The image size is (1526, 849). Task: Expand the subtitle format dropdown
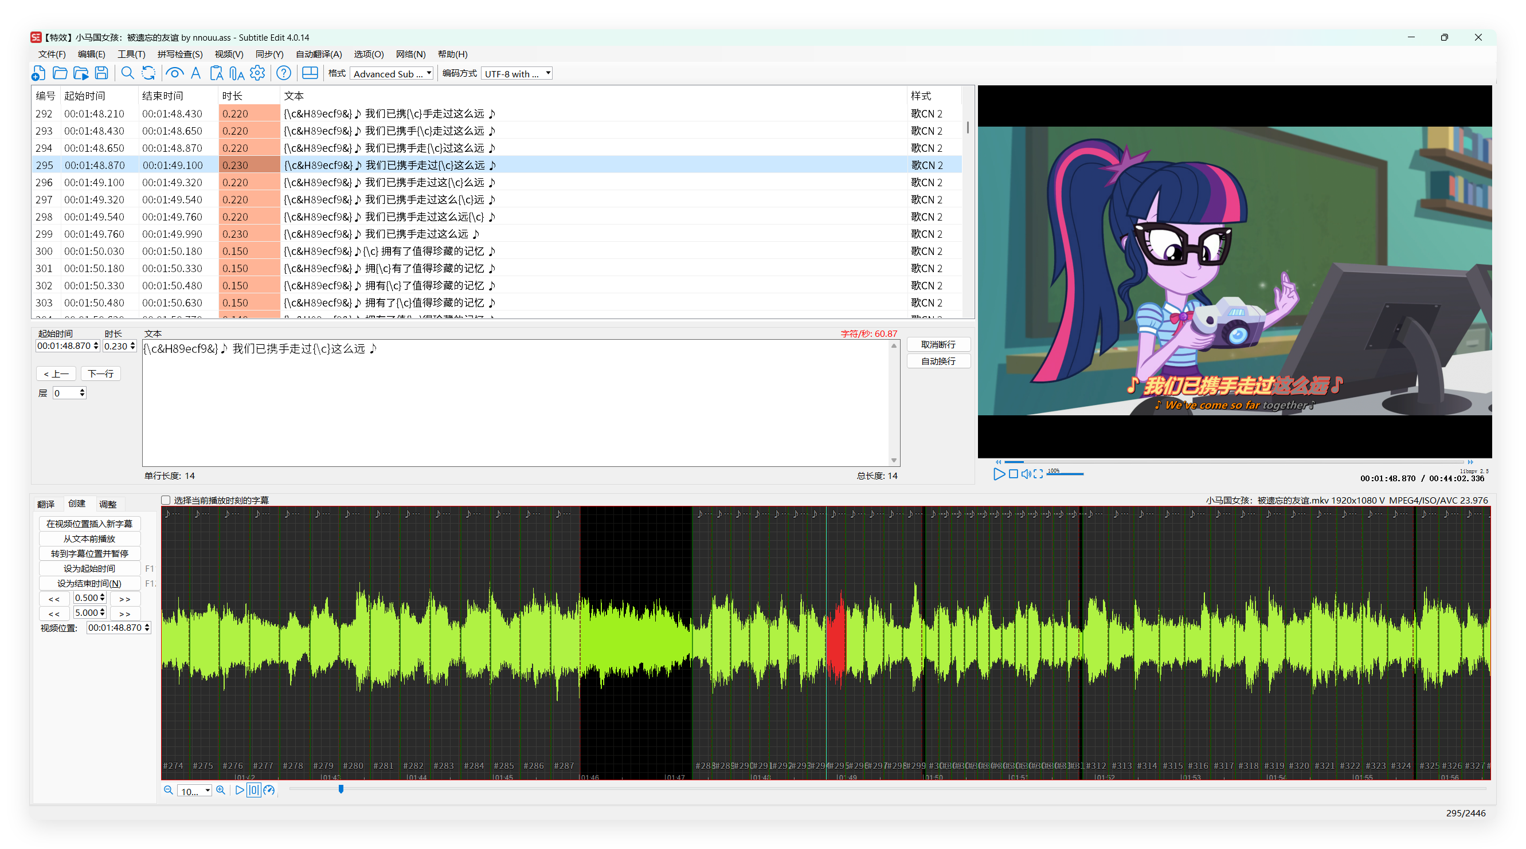click(429, 73)
